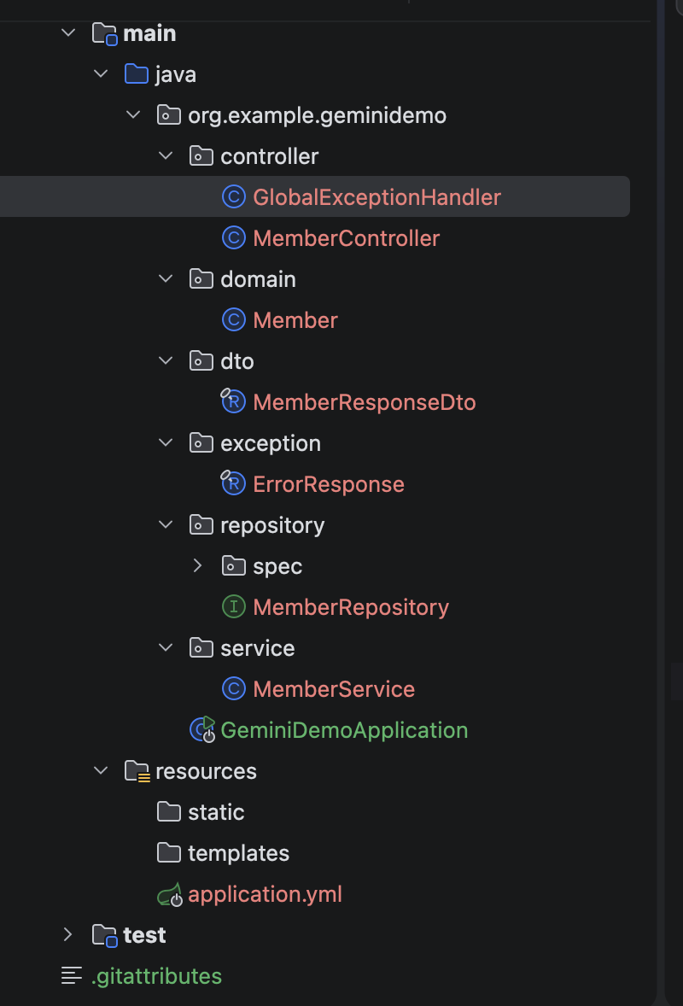Image resolution: width=683 pixels, height=1006 pixels.
Task: Click the .gitattributes file icon
Action: pos(72,976)
